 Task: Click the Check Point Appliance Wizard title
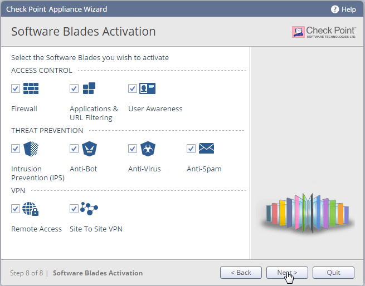(x=57, y=9)
